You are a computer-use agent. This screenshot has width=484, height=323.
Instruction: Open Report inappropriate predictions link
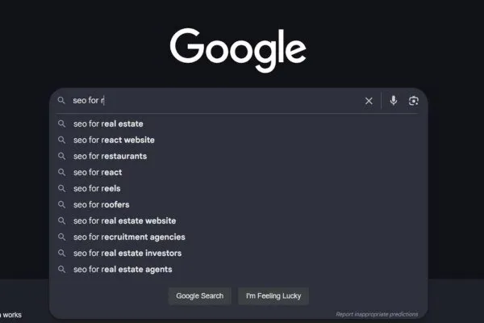coord(378,314)
